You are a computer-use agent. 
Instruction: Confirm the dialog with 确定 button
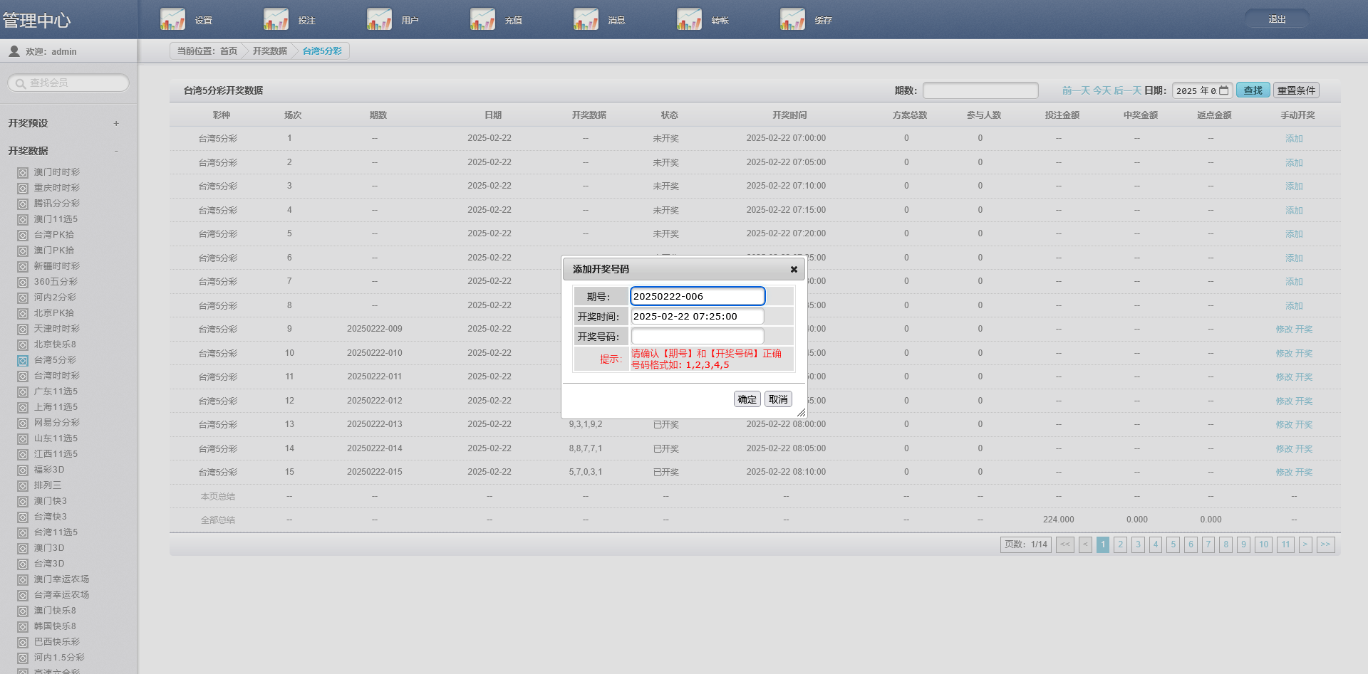pos(747,399)
